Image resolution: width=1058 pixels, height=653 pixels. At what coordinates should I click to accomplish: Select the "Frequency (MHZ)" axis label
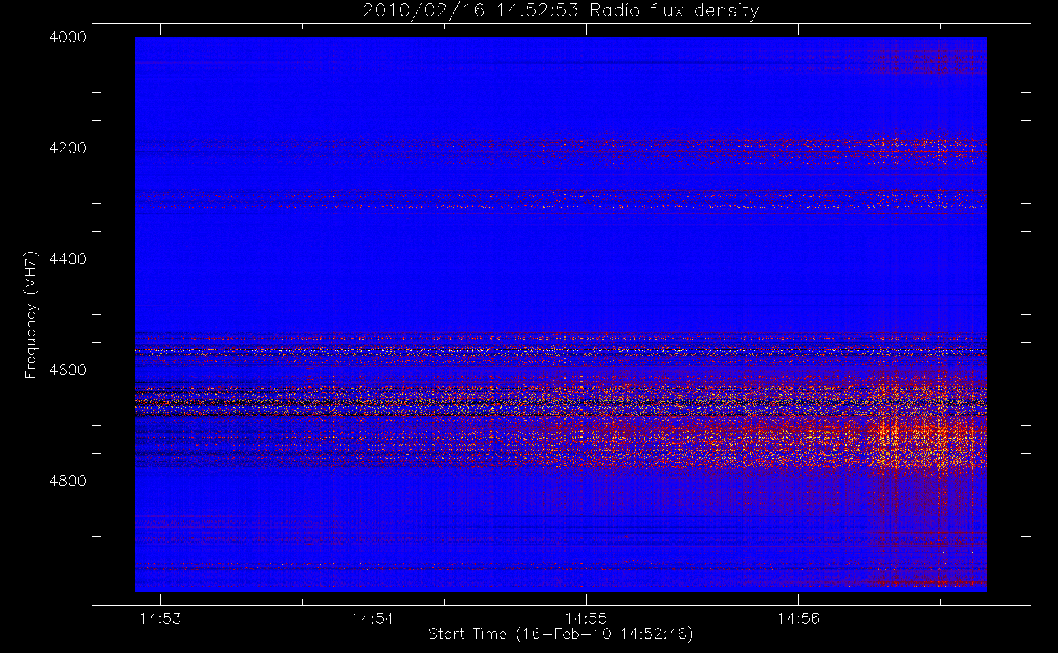[x=31, y=315]
